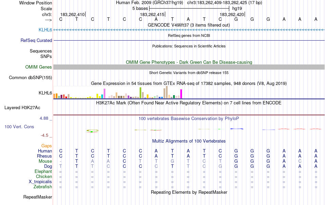Click the Human Feb. 2009 (GRCh37/hg19) title
The image size is (325, 205).
click(149, 3)
